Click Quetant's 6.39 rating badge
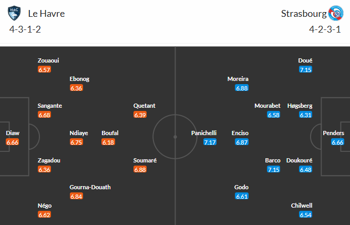This screenshot has height=225, width=350. [140, 115]
